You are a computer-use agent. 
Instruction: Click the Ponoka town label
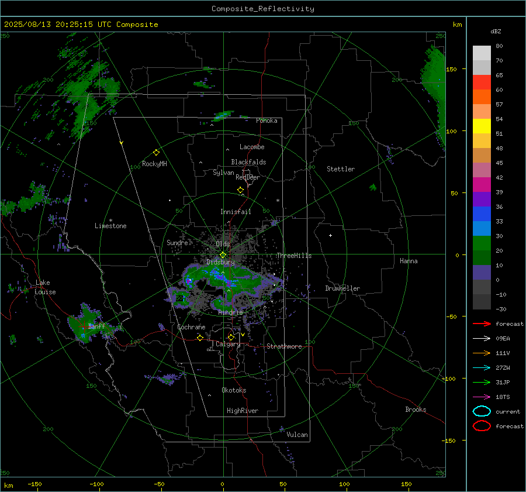(x=267, y=121)
